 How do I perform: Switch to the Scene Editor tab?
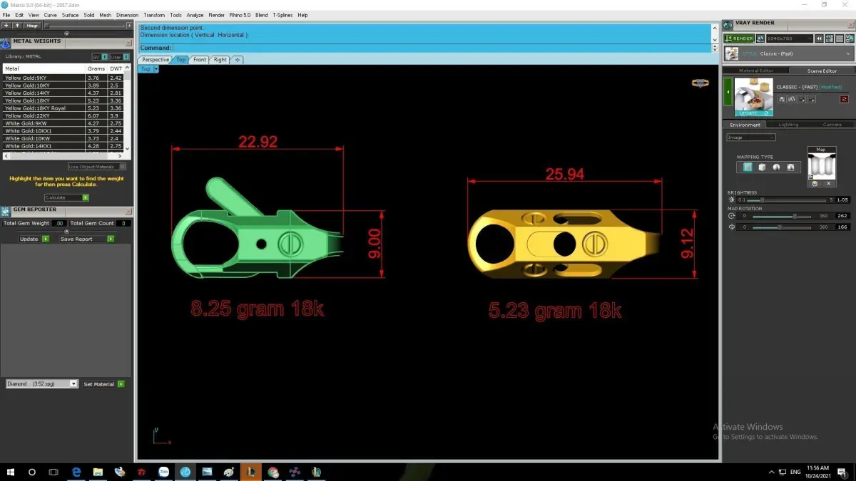click(822, 71)
